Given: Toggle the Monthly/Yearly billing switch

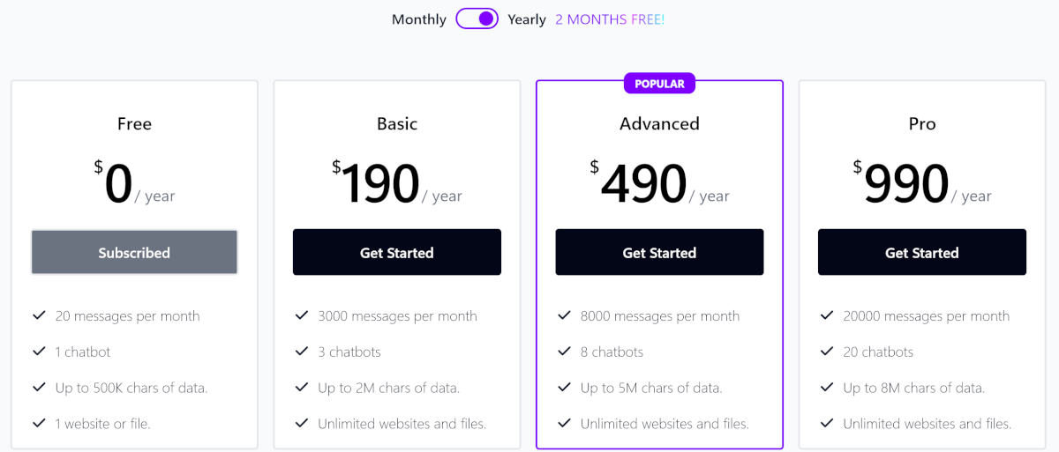Looking at the screenshot, I should pos(477,19).
